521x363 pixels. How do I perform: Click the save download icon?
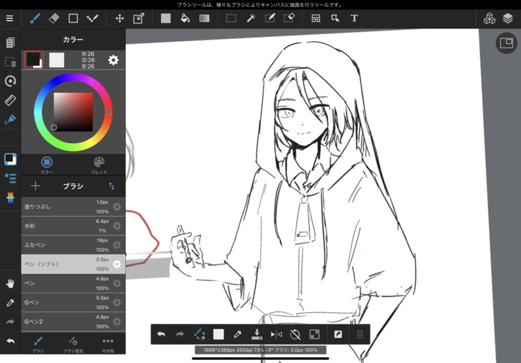(256, 334)
